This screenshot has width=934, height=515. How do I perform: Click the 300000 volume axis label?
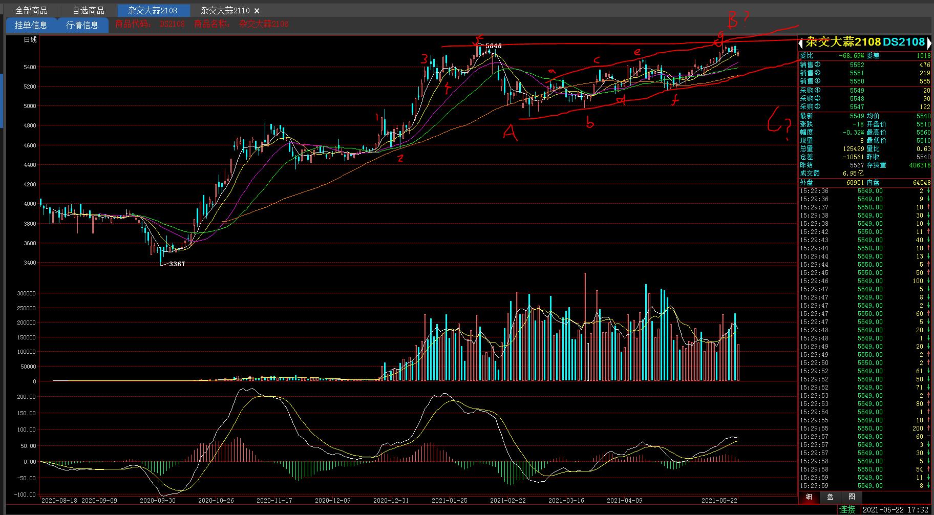(x=26, y=294)
